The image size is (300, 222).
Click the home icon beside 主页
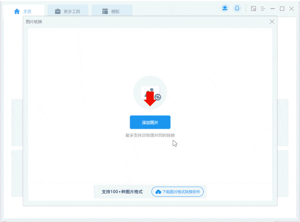[x=17, y=11]
